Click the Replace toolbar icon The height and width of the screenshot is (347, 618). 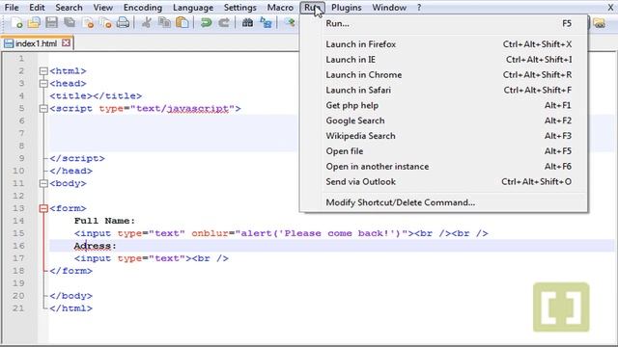pos(266,23)
